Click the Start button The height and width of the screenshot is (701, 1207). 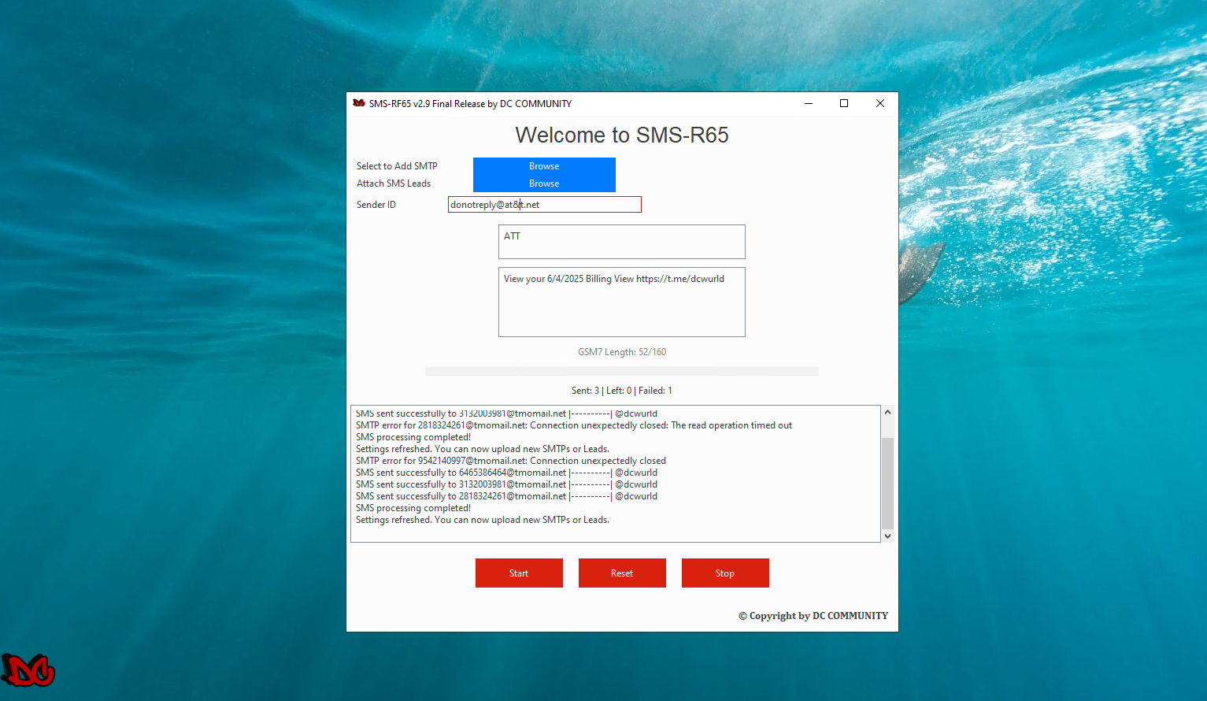tap(519, 573)
